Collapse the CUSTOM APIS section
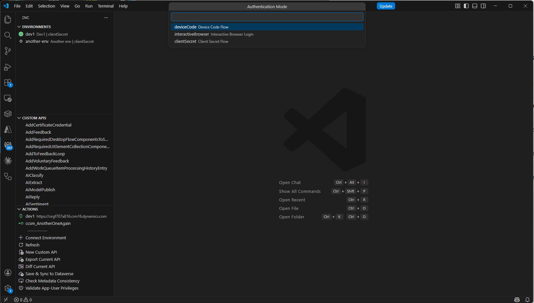This screenshot has width=534, height=303. (65, 118)
